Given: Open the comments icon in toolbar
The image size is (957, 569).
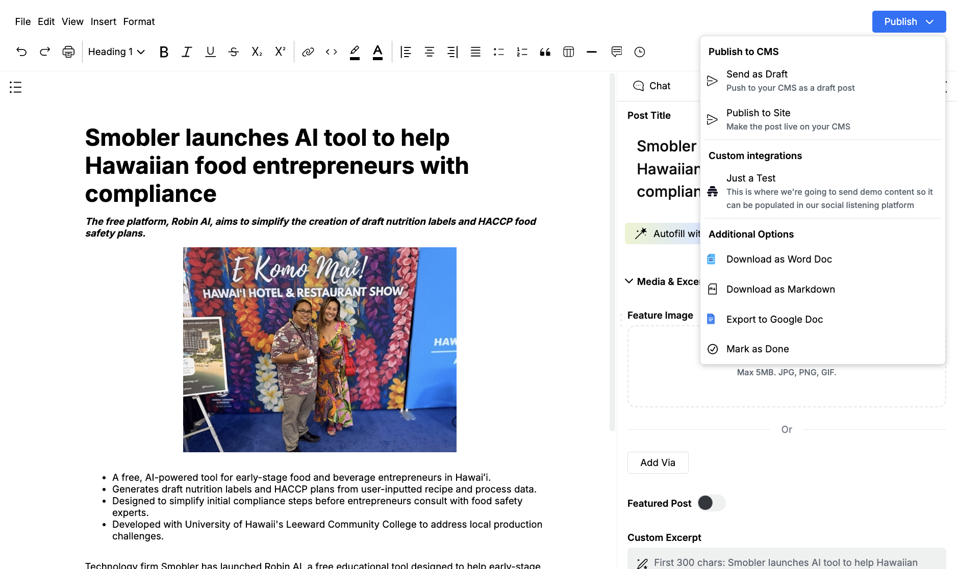Looking at the screenshot, I should [x=617, y=51].
